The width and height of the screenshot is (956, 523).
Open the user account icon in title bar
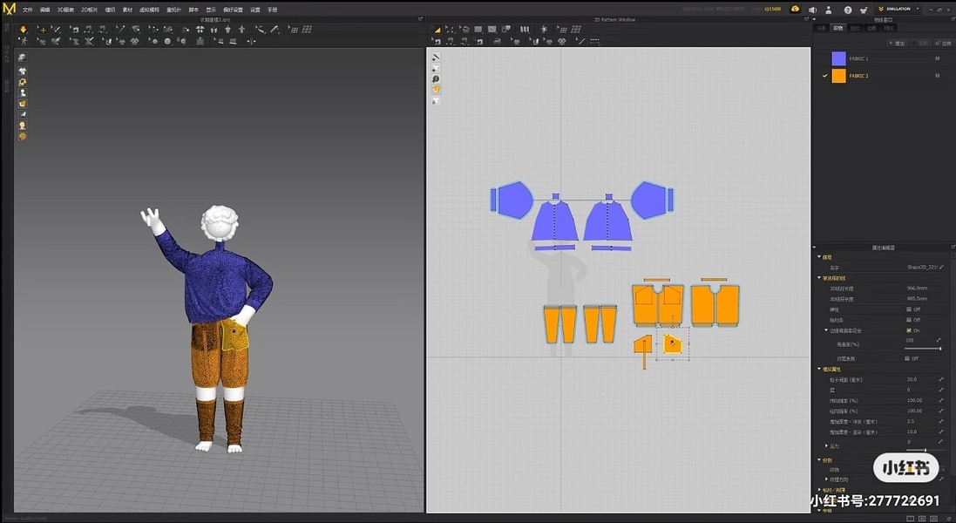coord(829,10)
